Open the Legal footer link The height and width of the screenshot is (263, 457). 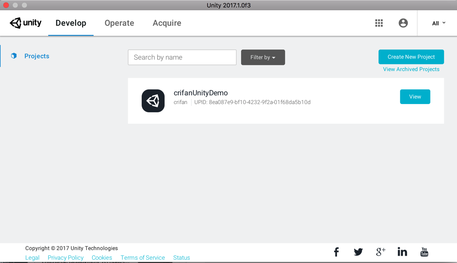coord(33,258)
